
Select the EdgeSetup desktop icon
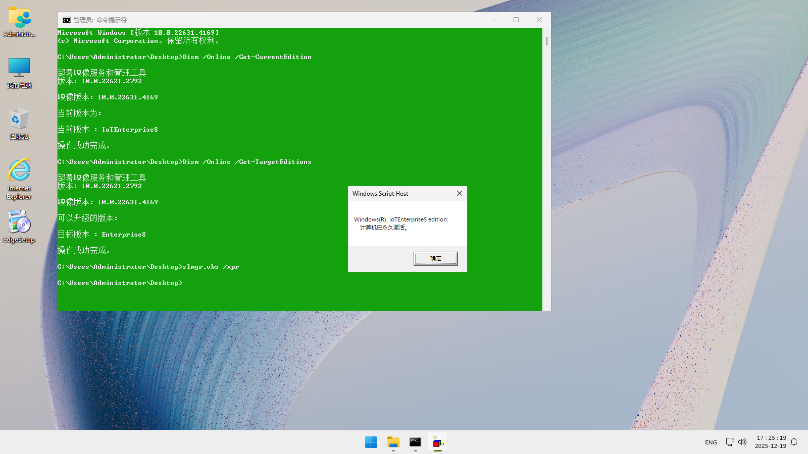coord(19,226)
